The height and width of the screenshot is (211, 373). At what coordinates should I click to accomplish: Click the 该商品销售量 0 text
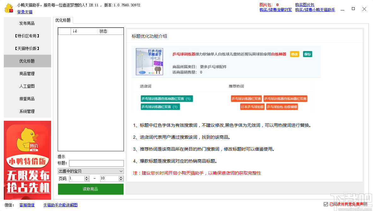pos(188,72)
